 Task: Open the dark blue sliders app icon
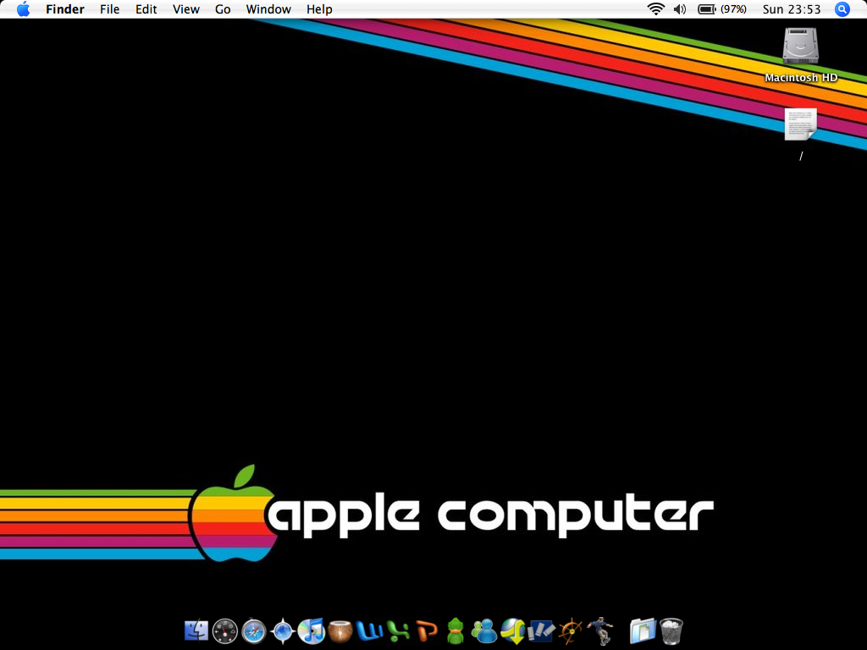(x=541, y=631)
